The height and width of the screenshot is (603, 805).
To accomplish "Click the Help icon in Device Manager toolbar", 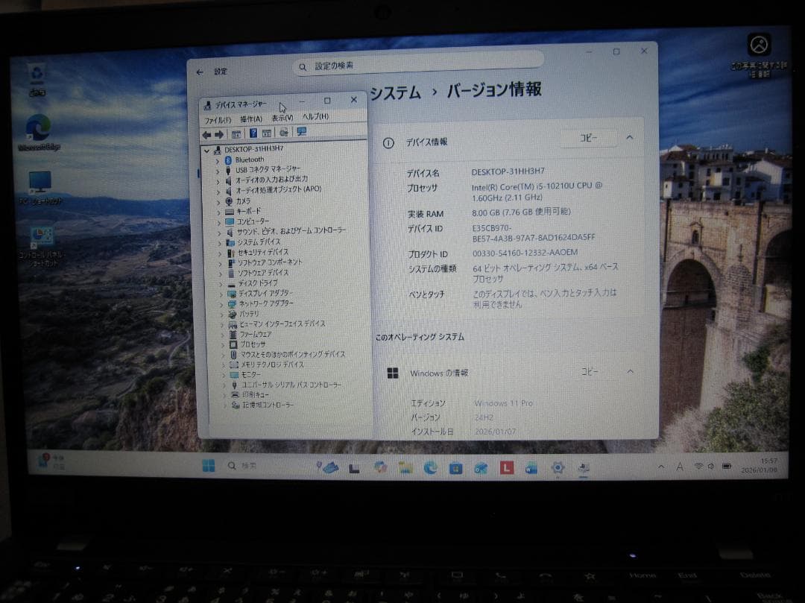I will 253,133.
